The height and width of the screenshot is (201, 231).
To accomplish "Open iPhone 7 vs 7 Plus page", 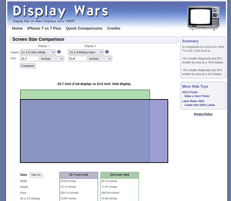I will tap(44, 28).
